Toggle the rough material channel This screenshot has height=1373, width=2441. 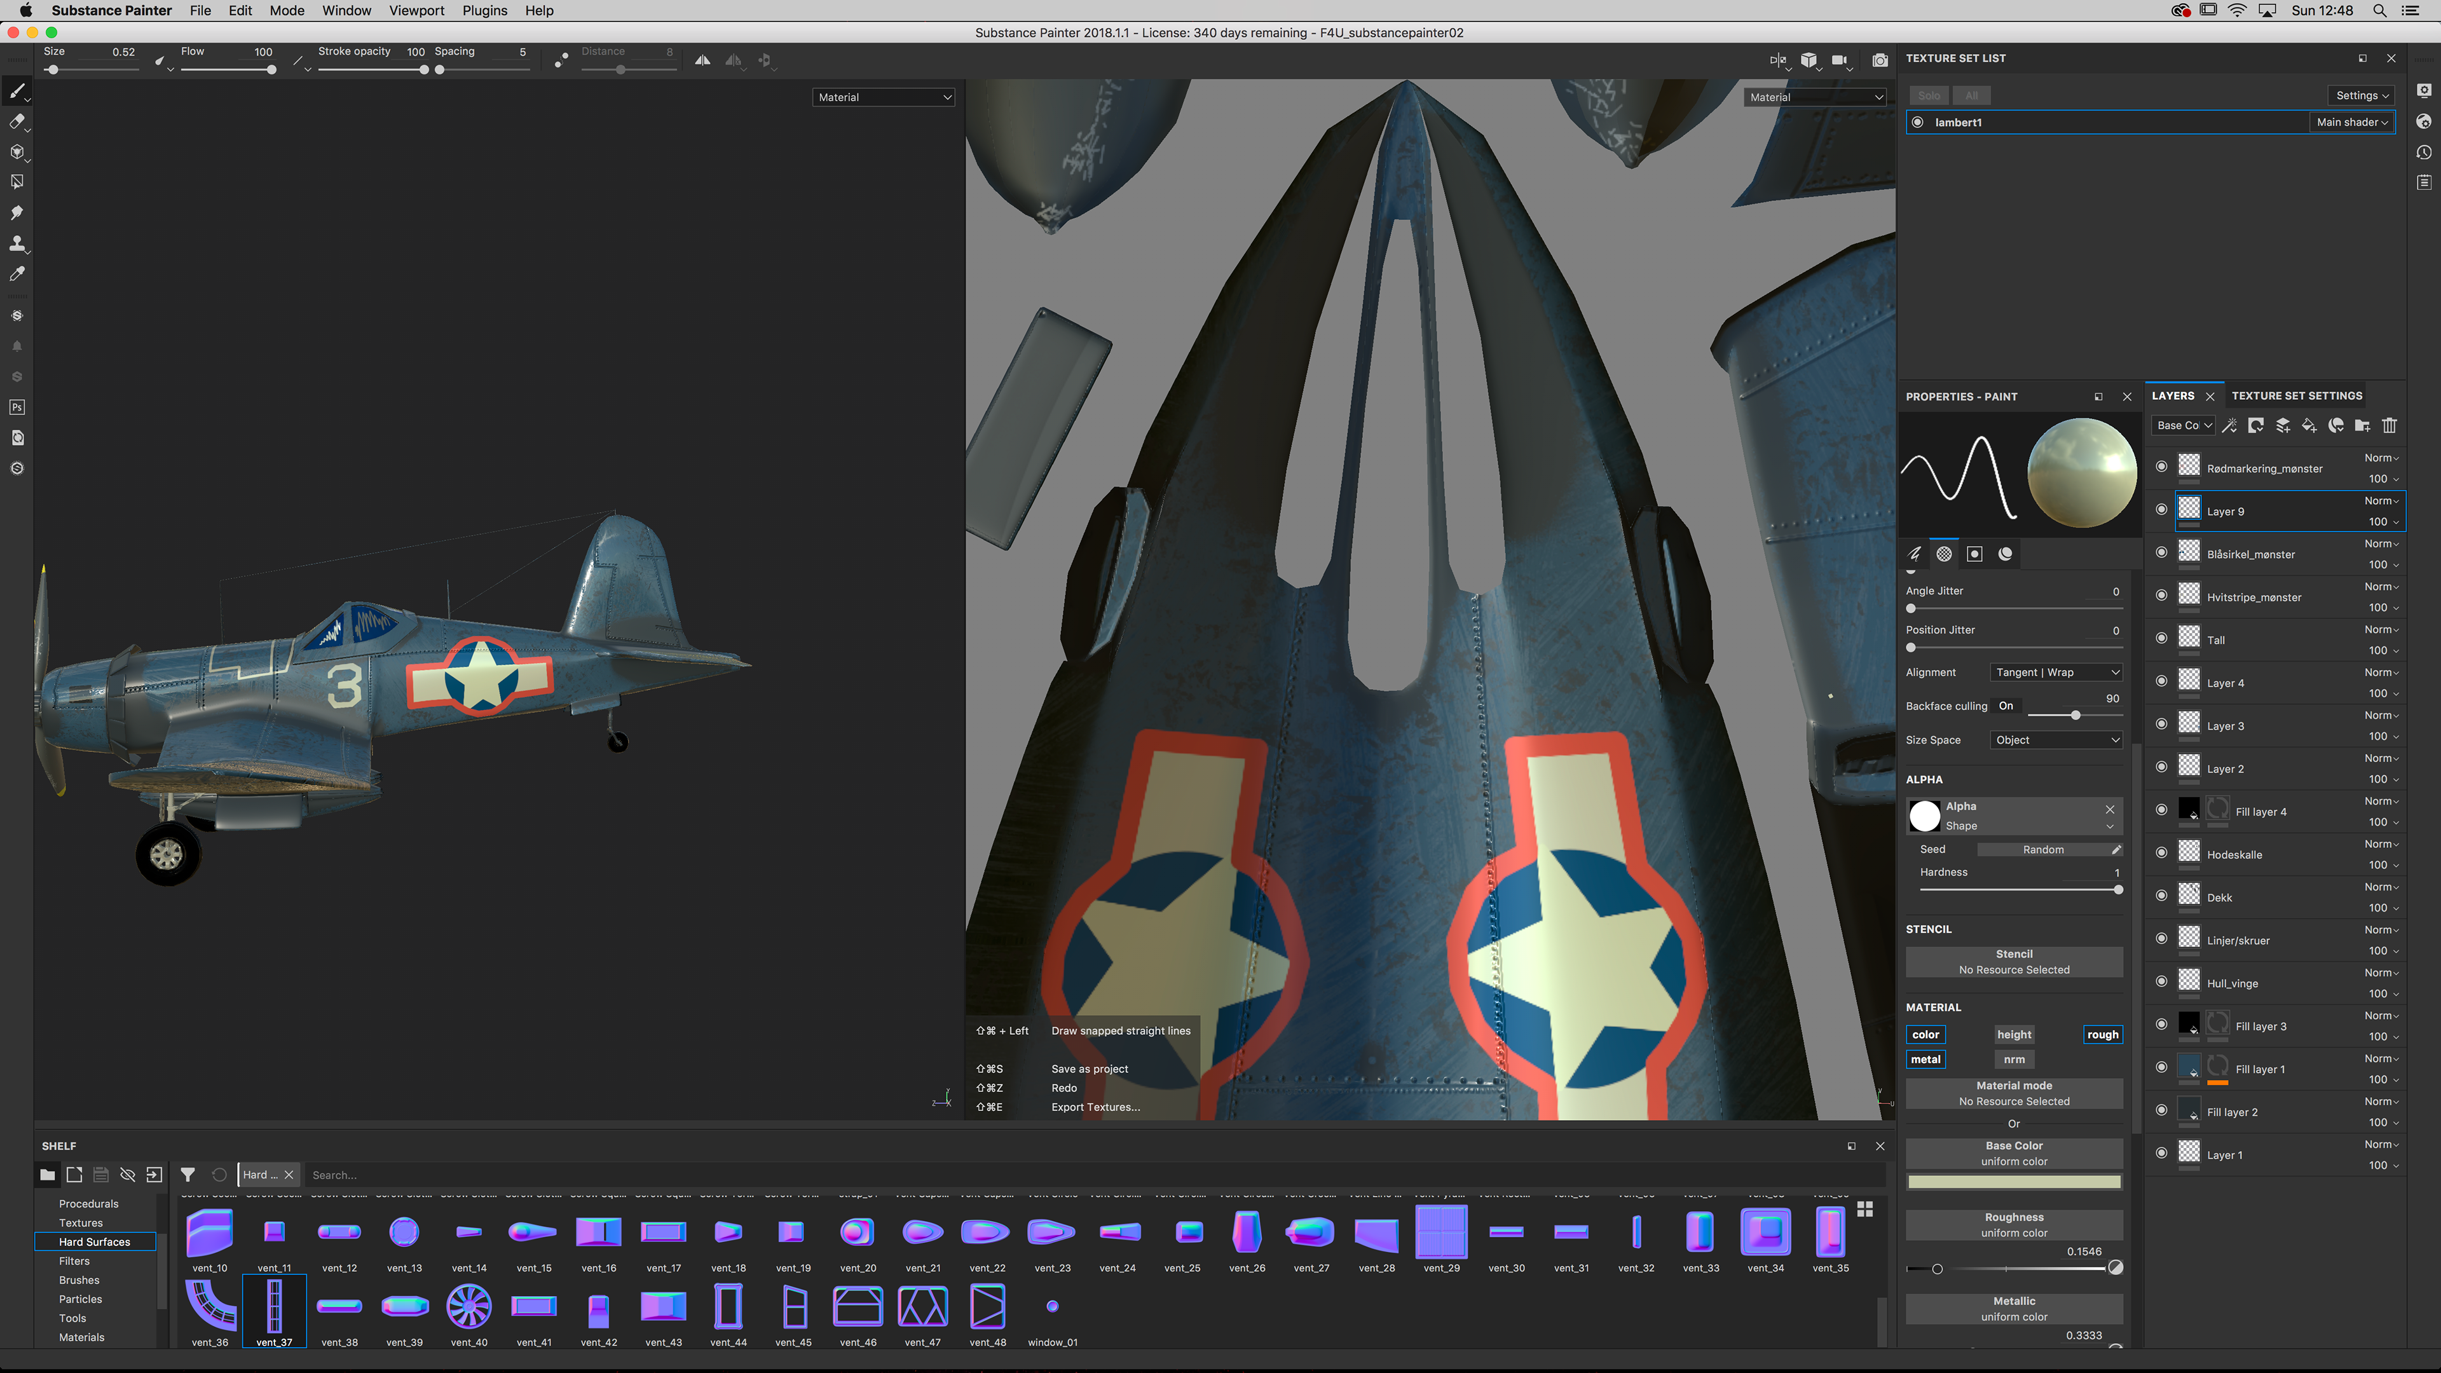(2102, 1035)
